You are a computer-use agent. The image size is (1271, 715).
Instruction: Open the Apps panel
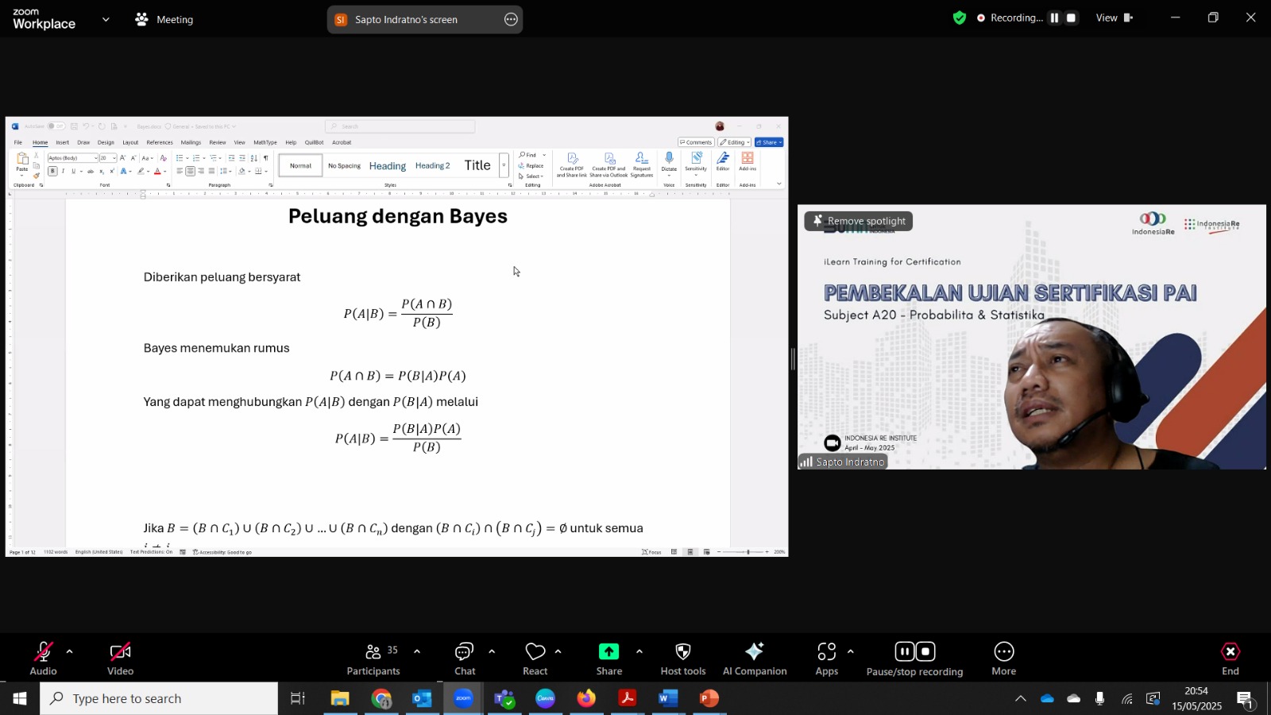827,659
